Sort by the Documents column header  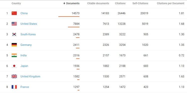71,3
